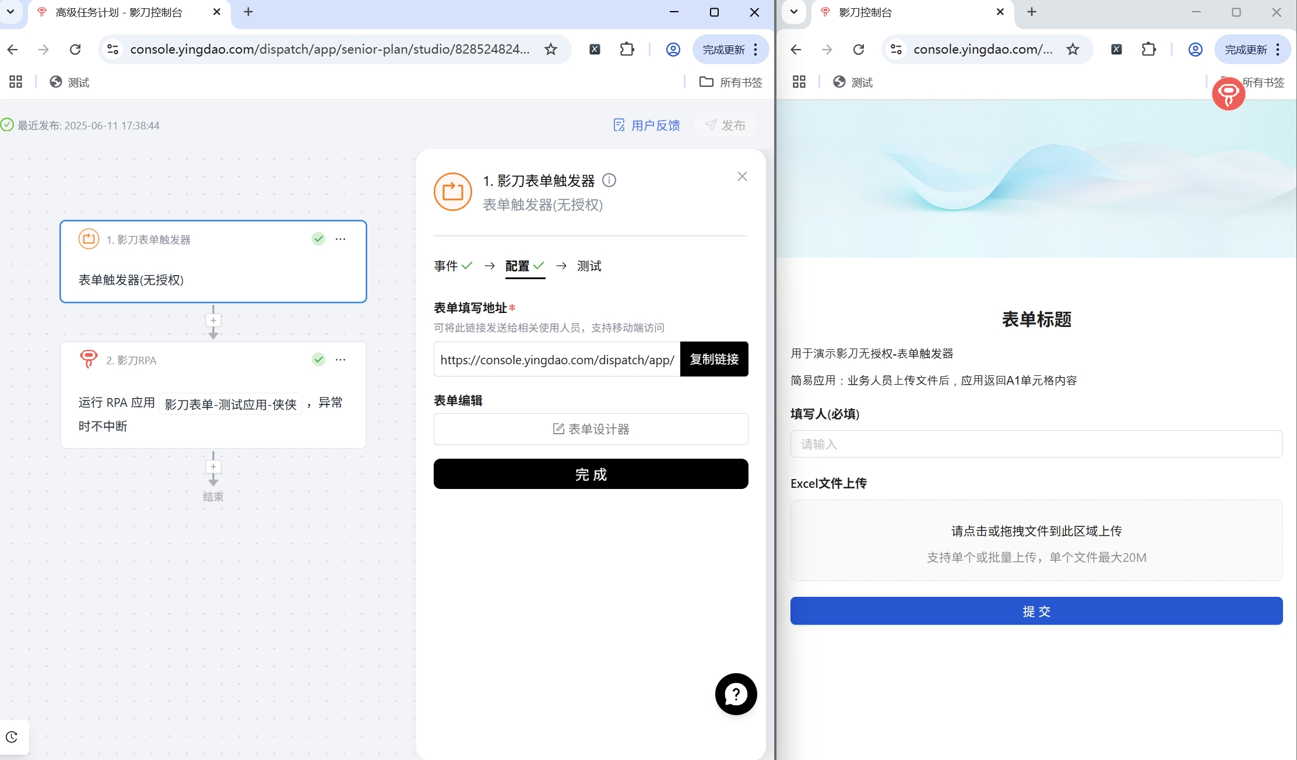Click the extensions puzzle icon in left browser
Image resolution: width=1297 pixels, height=760 pixels.
pos(627,50)
